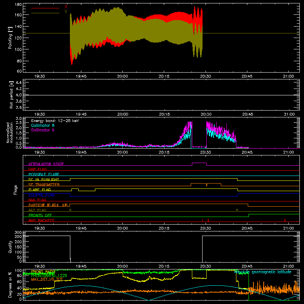
Task: Click the 21:00 time label below the Roll period plot
Action: [289, 114]
